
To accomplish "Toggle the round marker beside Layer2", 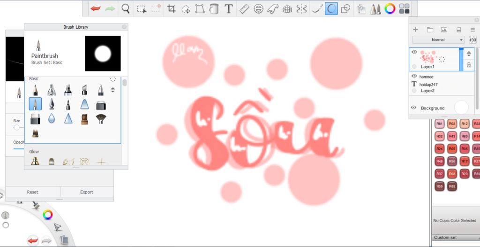I will pos(414,91).
